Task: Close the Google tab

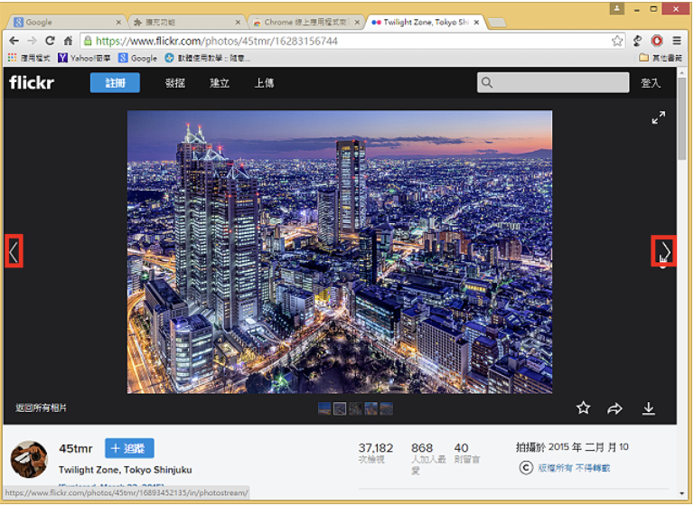Action: click(x=118, y=22)
